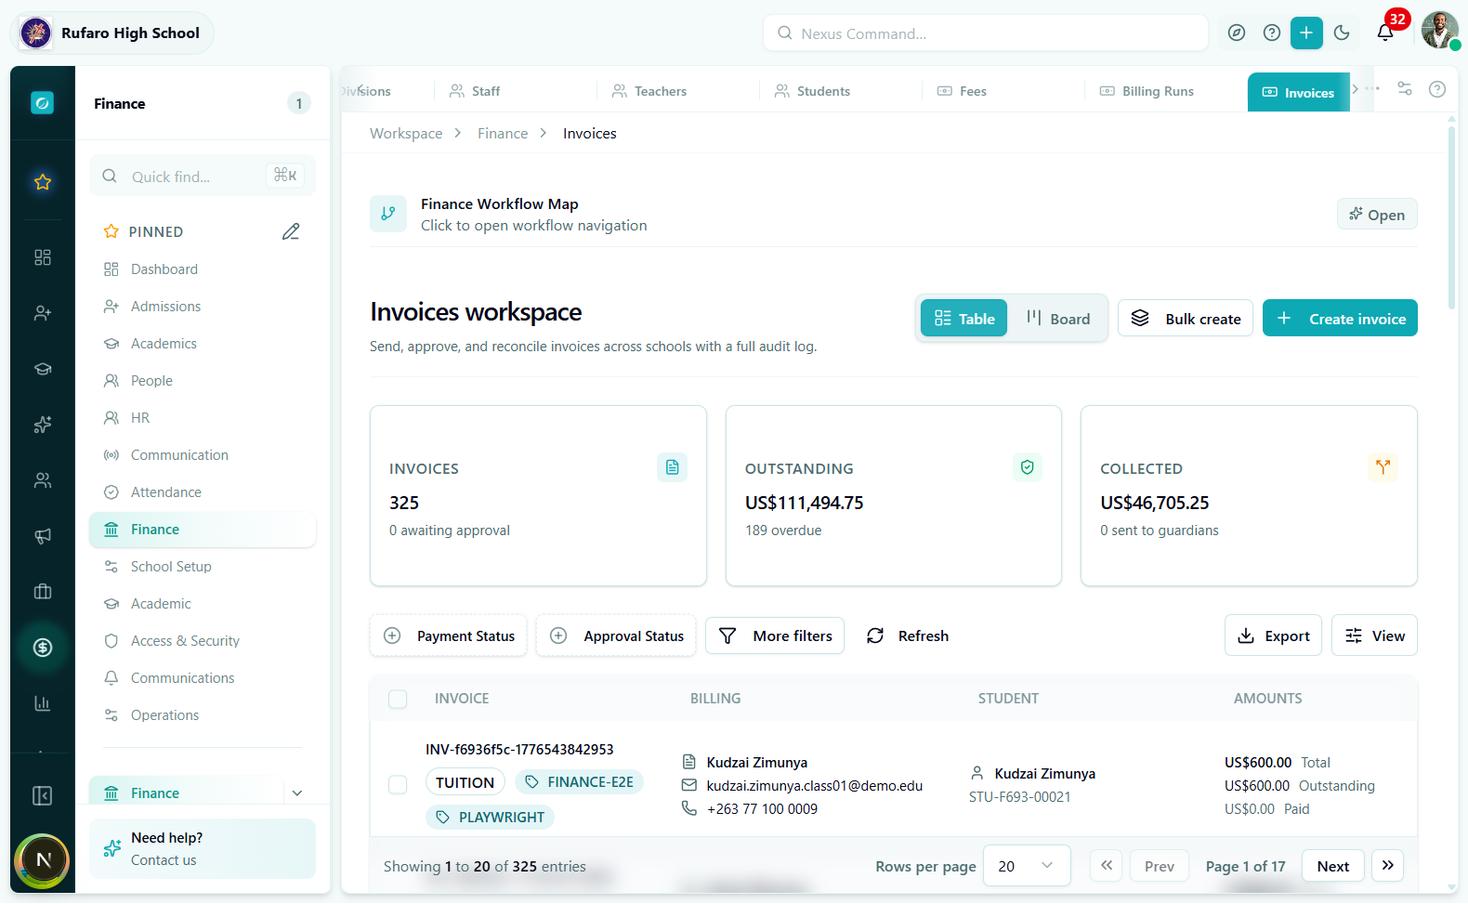Click shield icon on Outstanding card
The width and height of the screenshot is (1468, 904).
[1028, 467]
